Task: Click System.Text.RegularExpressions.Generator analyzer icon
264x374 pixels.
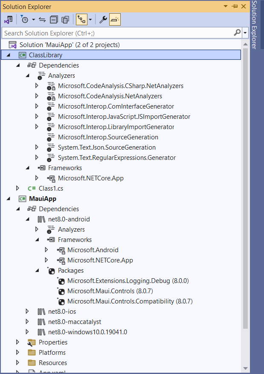Action: pyautogui.click(x=50, y=158)
